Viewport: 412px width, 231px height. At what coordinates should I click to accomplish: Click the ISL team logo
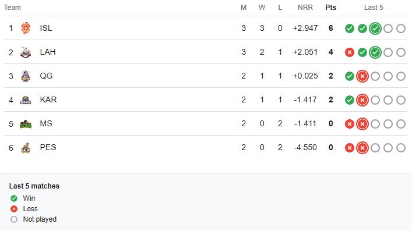tap(26, 28)
